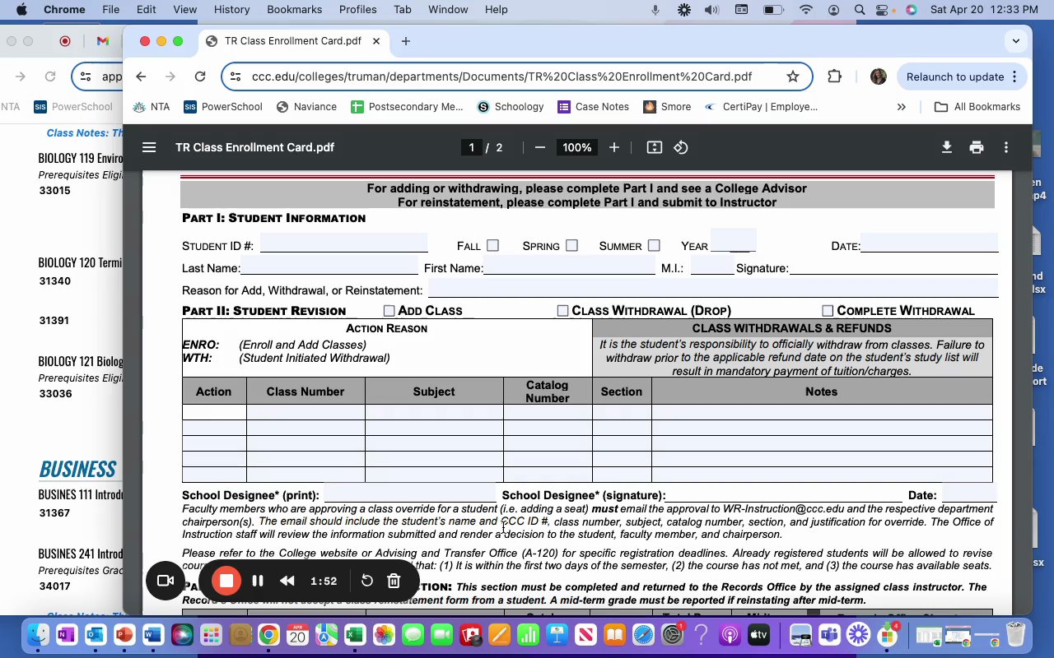Open Chrome's three-dot menu
Viewport: 1054px width, 658px height.
coord(1014,76)
